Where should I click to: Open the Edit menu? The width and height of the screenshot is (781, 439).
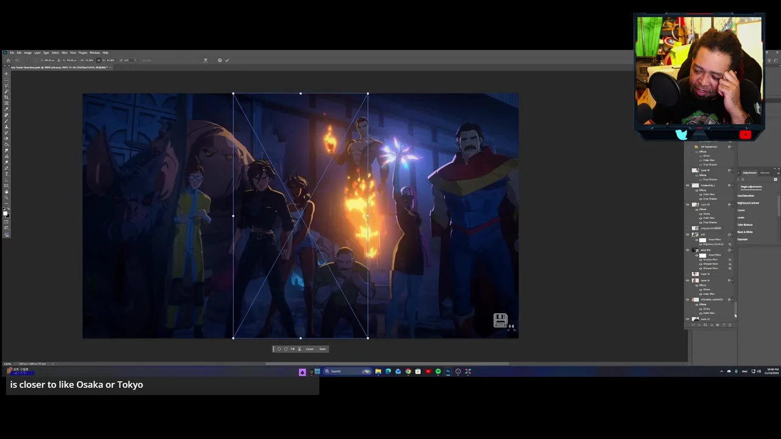(x=19, y=52)
